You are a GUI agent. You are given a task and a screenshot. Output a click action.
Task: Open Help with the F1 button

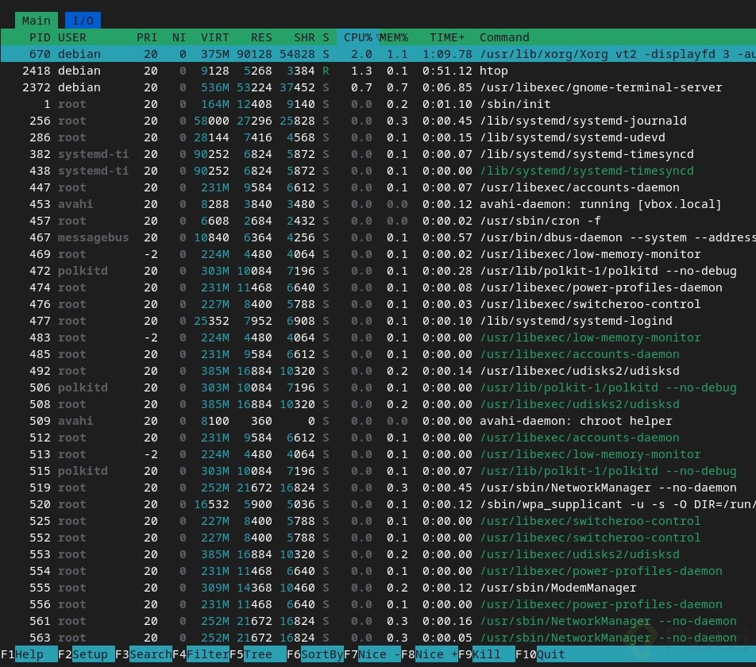pyautogui.click(x=29, y=654)
